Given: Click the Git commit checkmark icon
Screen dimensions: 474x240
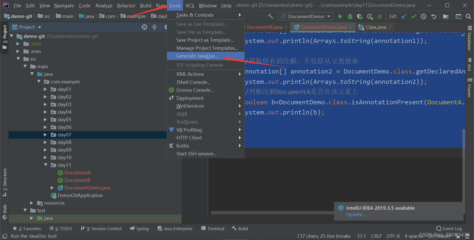Looking at the screenshot, I should coord(414,16).
